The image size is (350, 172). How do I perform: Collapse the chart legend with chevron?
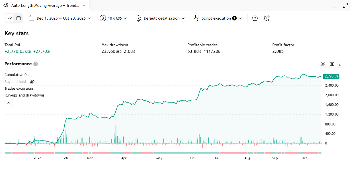tap(9, 103)
